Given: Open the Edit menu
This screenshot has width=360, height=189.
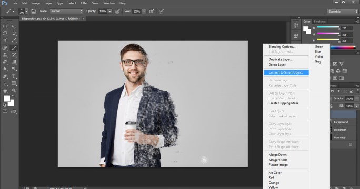Looking at the screenshot, I should [24, 3].
